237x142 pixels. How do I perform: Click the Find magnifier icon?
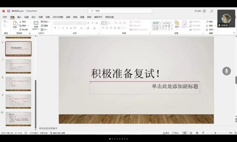(207, 22)
